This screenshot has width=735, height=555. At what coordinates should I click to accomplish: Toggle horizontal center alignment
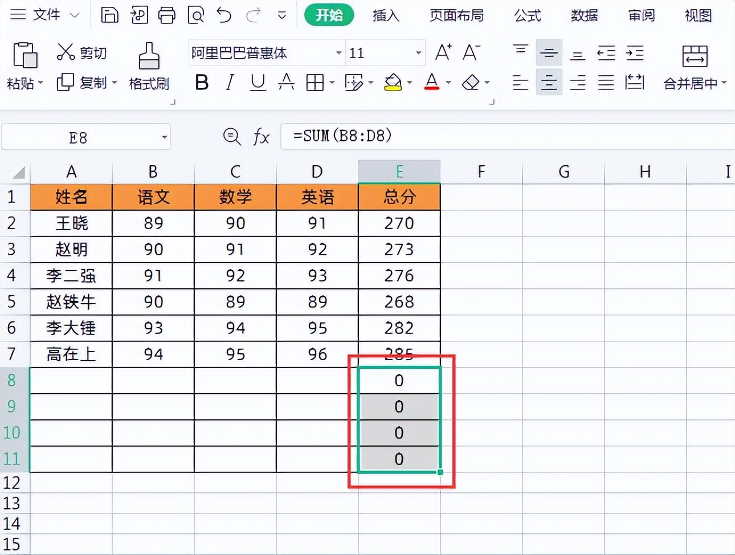click(x=549, y=83)
